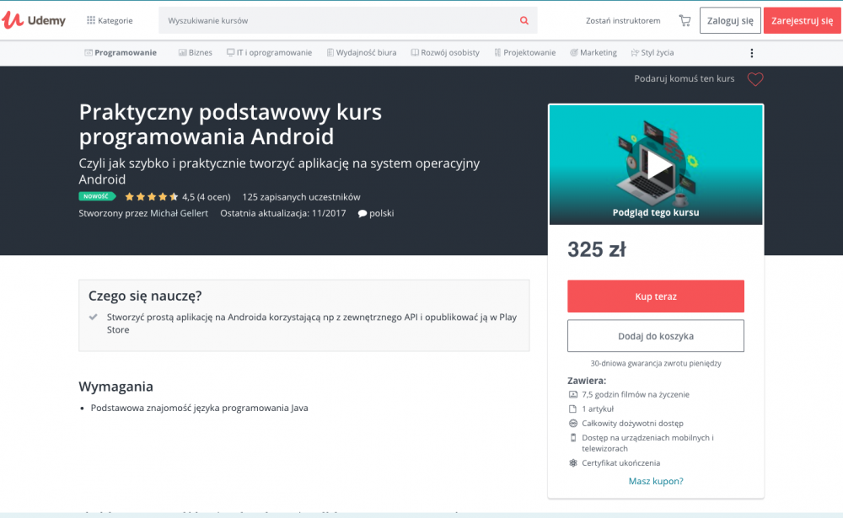Select Wydajność biura category text
This screenshot has width=843, height=518.
pyautogui.click(x=366, y=53)
